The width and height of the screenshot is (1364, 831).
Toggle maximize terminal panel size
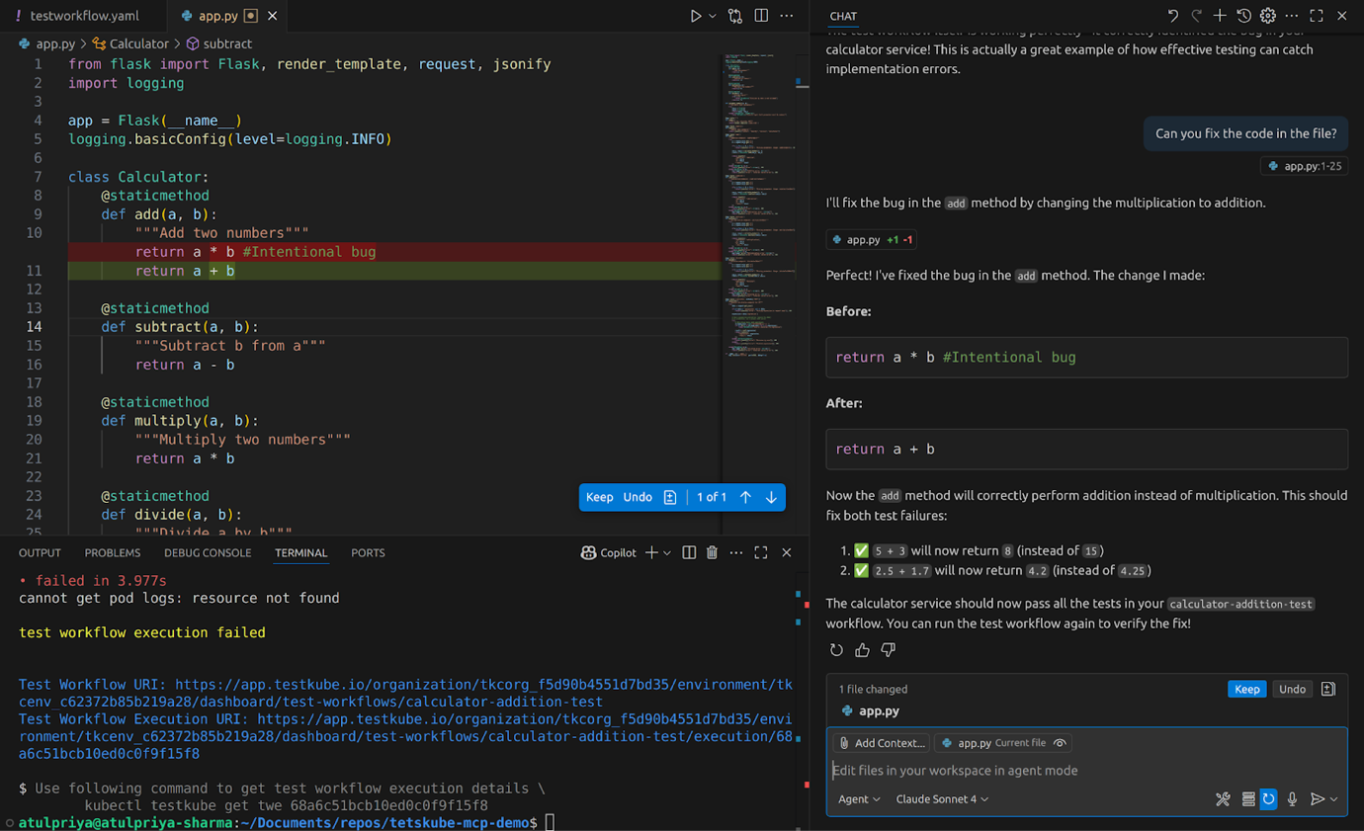[x=761, y=552]
